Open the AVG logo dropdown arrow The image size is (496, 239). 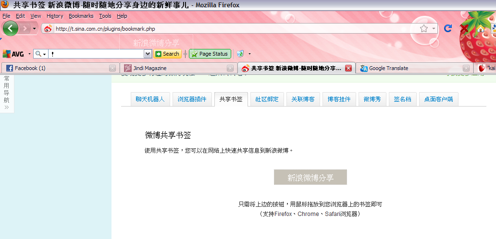tap(29, 54)
